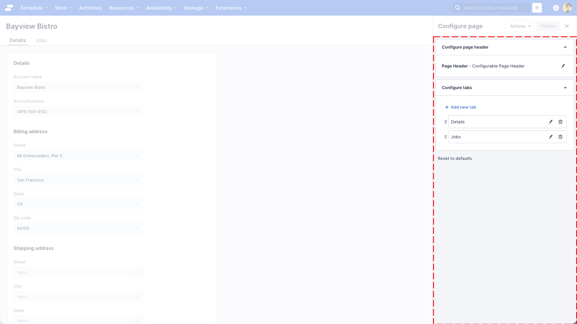Edit the Page Header configuration pencil icon
This screenshot has width=577, height=324.
pyautogui.click(x=563, y=66)
